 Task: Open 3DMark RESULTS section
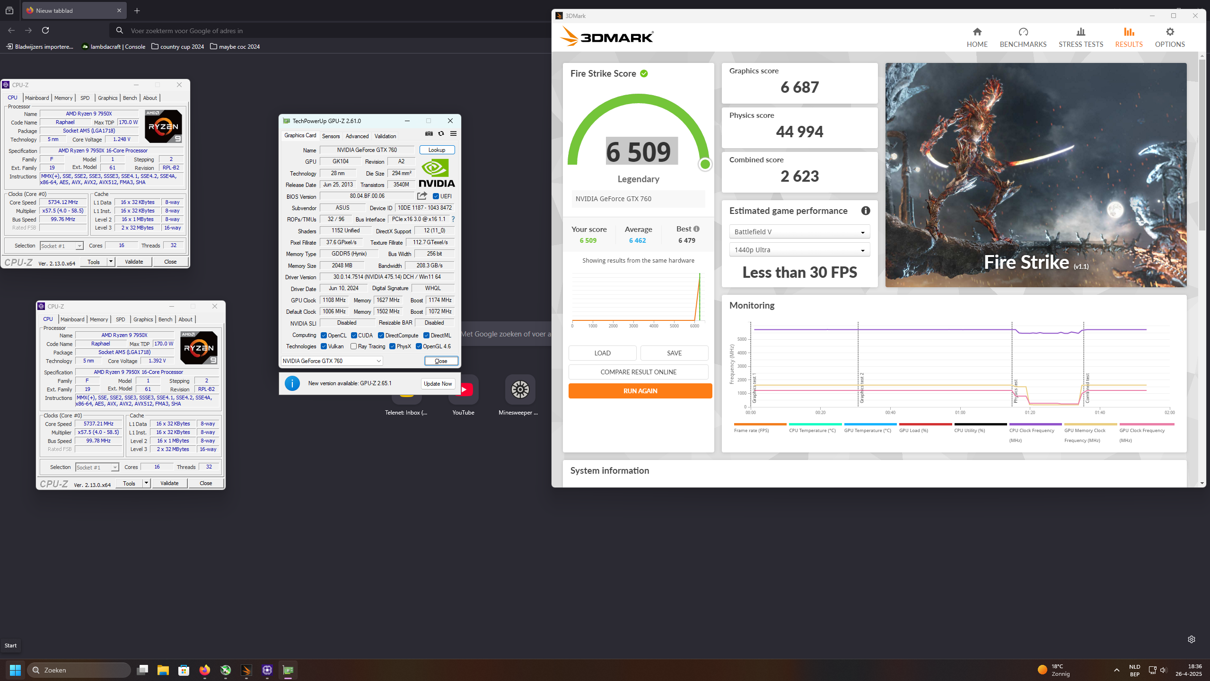click(1129, 37)
